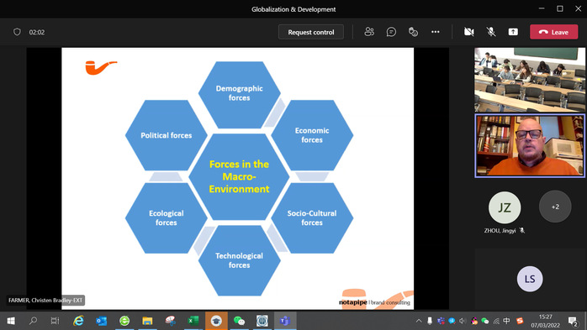Toggle the volume icon in system tray
The width and height of the screenshot is (587, 330).
tap(463, 321)
